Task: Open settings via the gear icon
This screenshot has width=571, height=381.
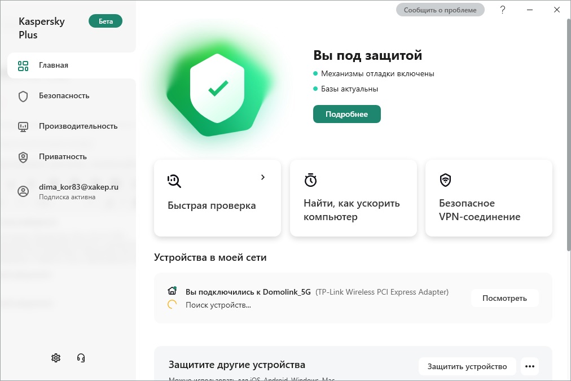Action: pos(56,358)
